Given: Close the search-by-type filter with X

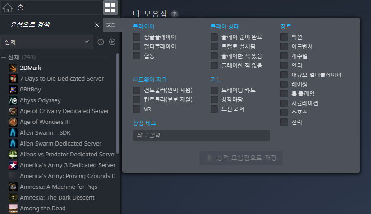Looking at the screenshot, I should pyautogui.click(x=97, y=25).
